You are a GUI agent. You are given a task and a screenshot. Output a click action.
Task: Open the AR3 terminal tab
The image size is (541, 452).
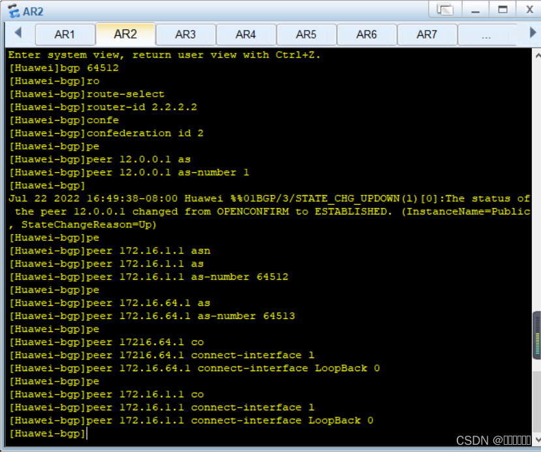(185, 35)
